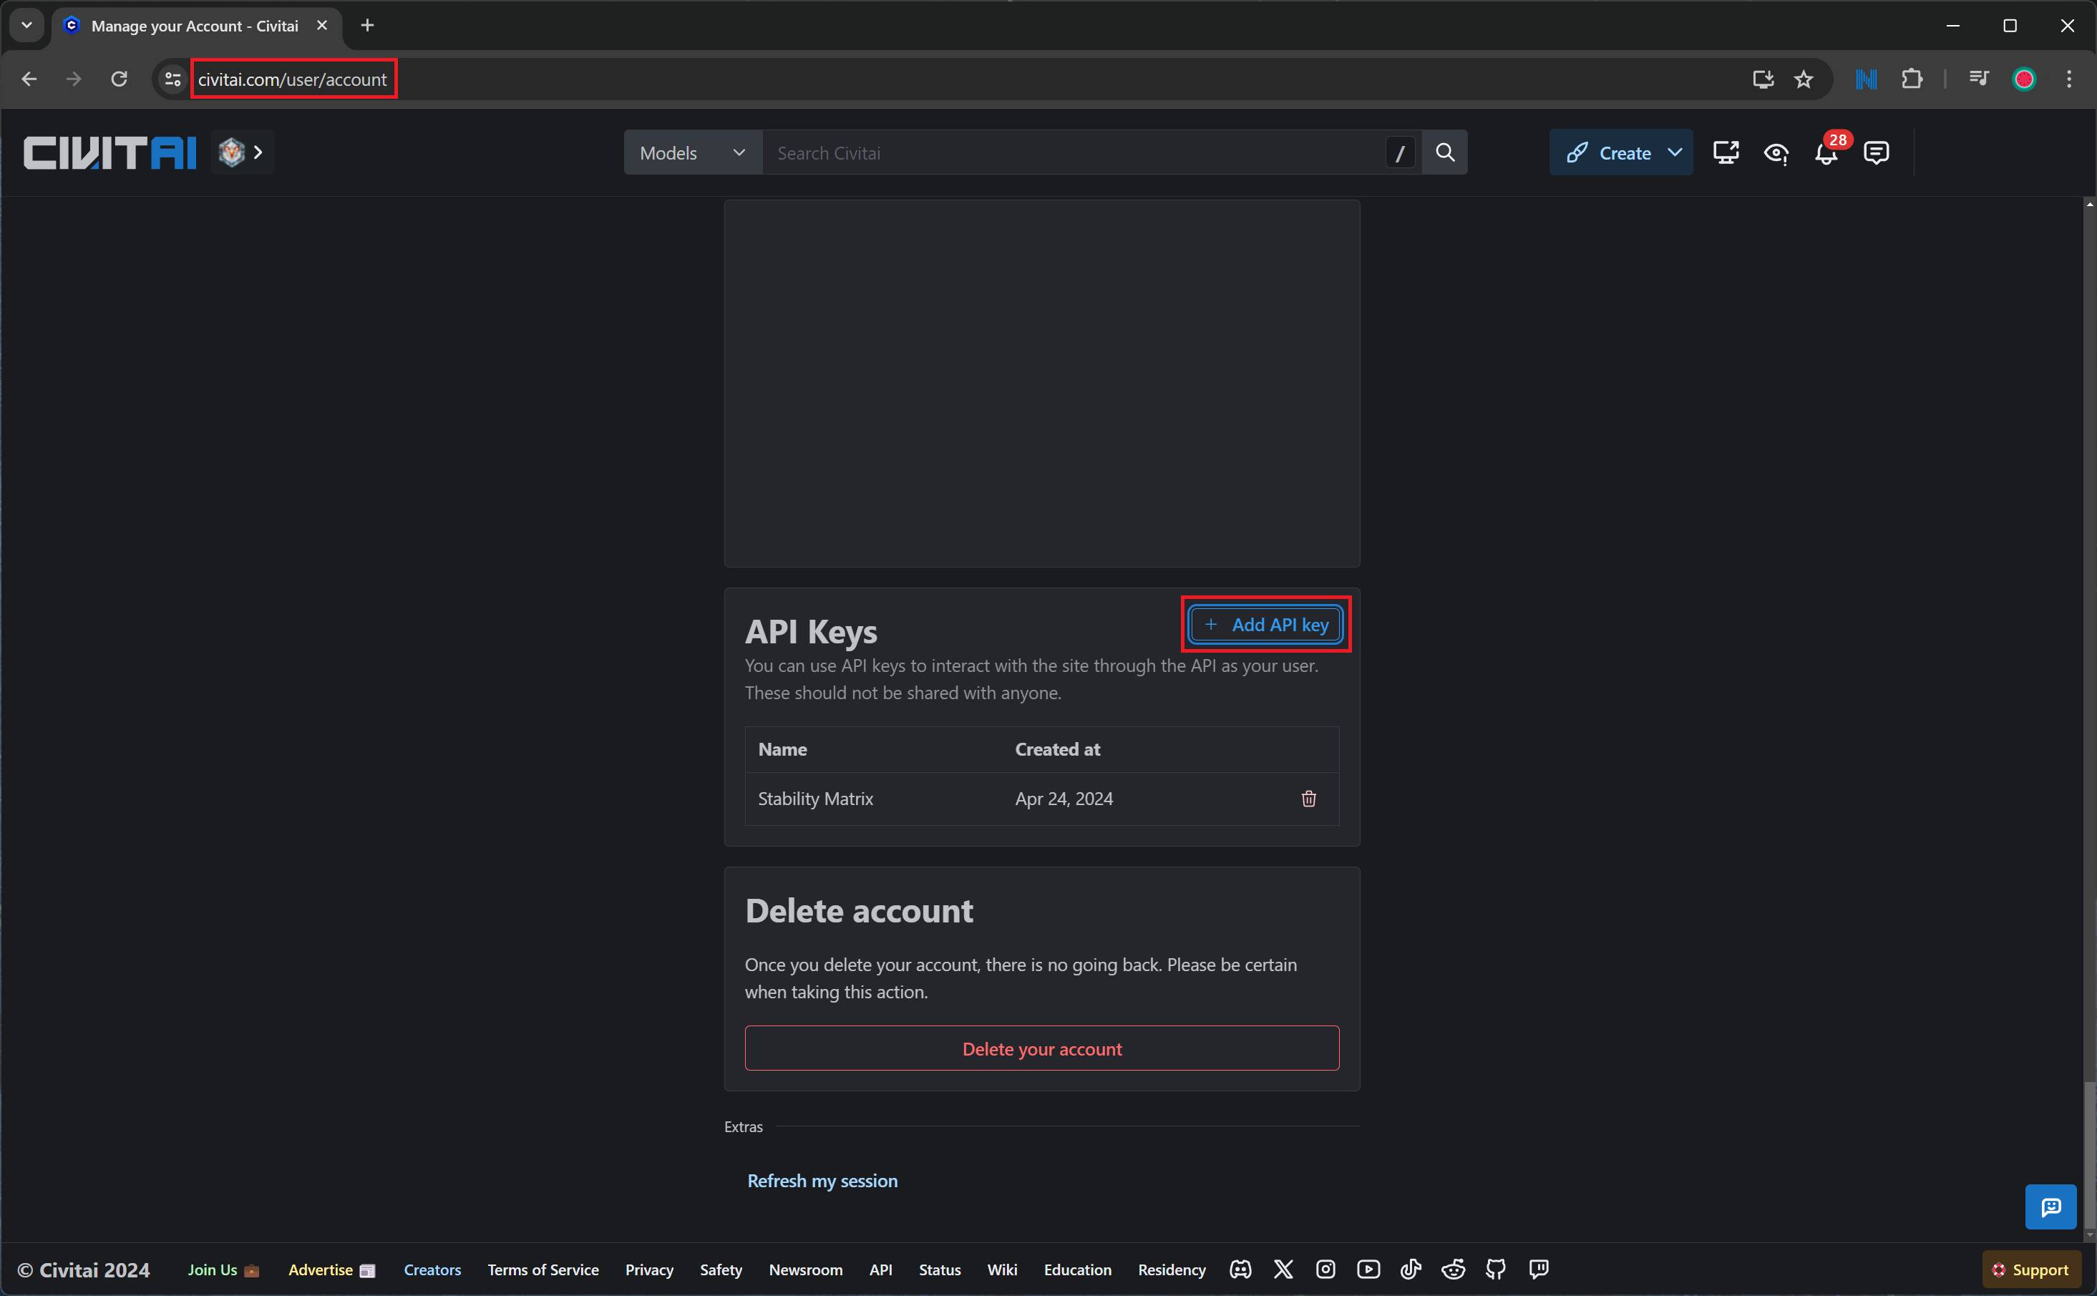Open the Discord icon in the footer
This screenshot has width=2097, height=1296.
click(x=1240, y=1270)
